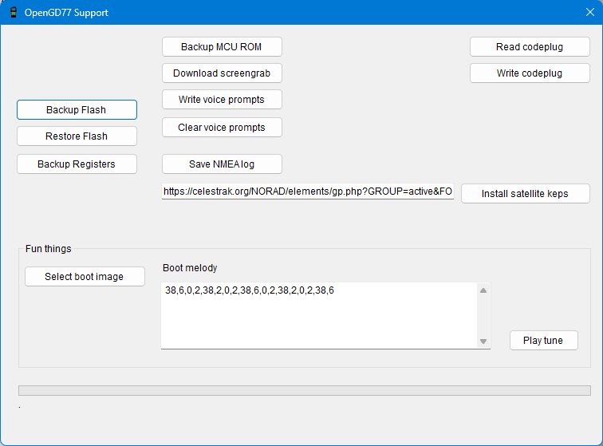
Task: Click the melody scrollbar up arrow
Action: pyautogui.click(x=483, y=290)
